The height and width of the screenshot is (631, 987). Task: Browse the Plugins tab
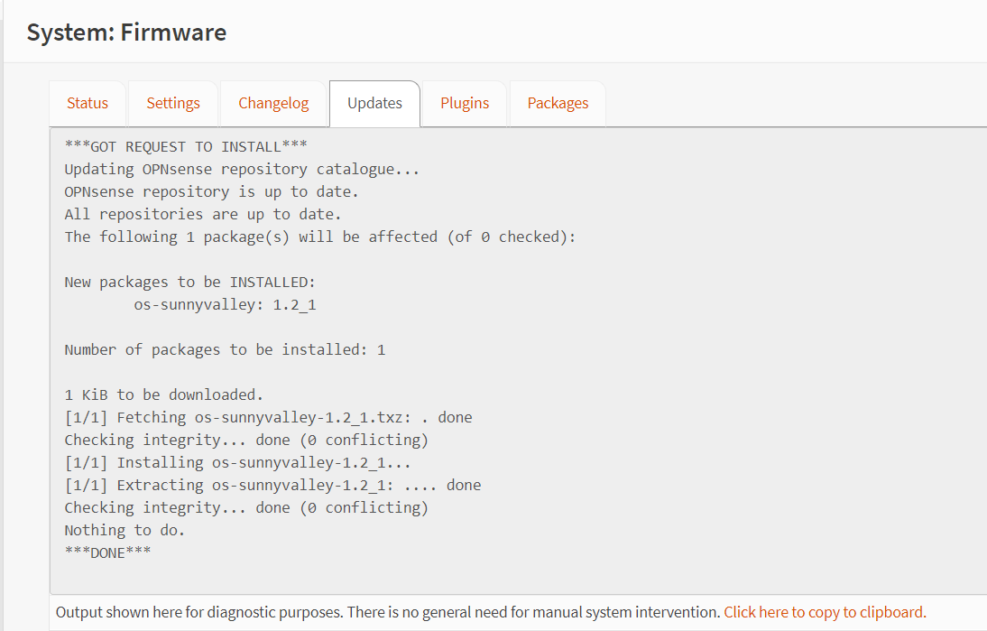click(464, 103)
